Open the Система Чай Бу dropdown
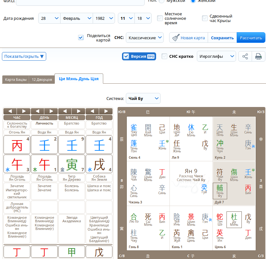Viewport: 266px width, 259px height. point(143,98)
